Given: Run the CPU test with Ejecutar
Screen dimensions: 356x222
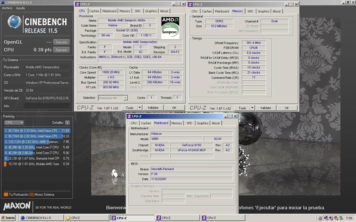Looking at the screenshot, I should 61,50.
